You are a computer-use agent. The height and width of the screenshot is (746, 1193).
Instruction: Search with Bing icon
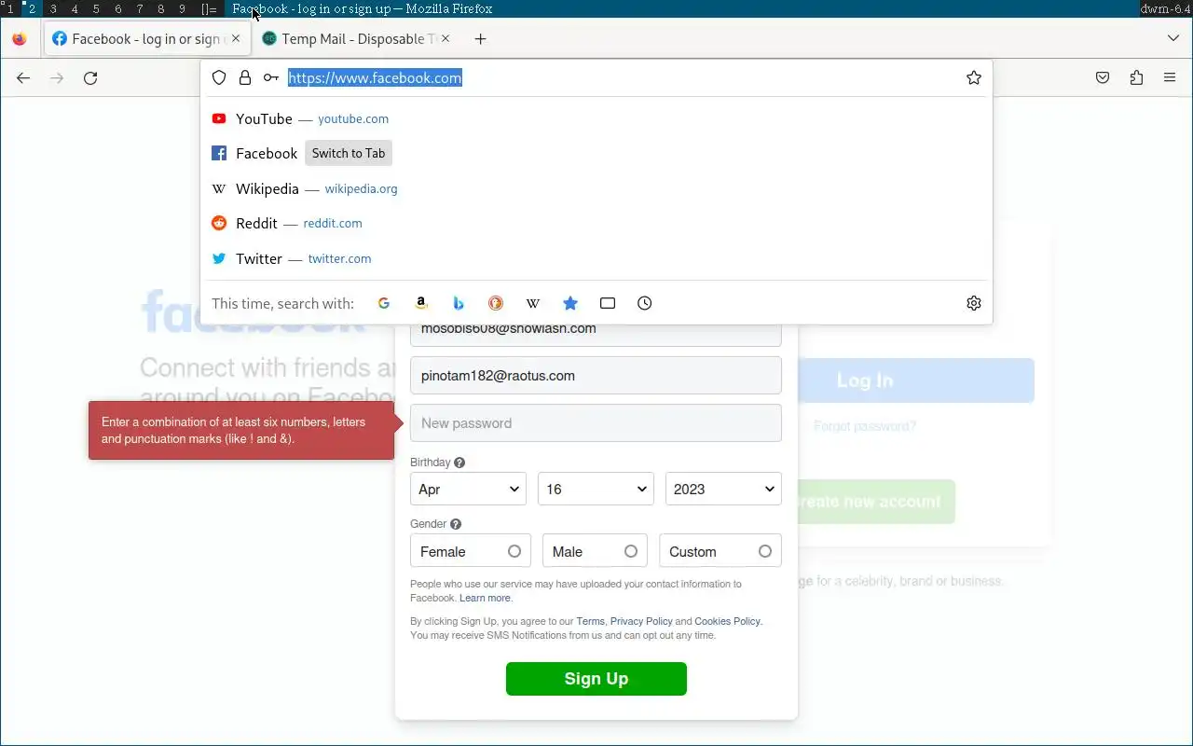coord(459,303)
